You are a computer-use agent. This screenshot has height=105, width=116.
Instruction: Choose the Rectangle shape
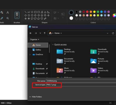(35, 12)
